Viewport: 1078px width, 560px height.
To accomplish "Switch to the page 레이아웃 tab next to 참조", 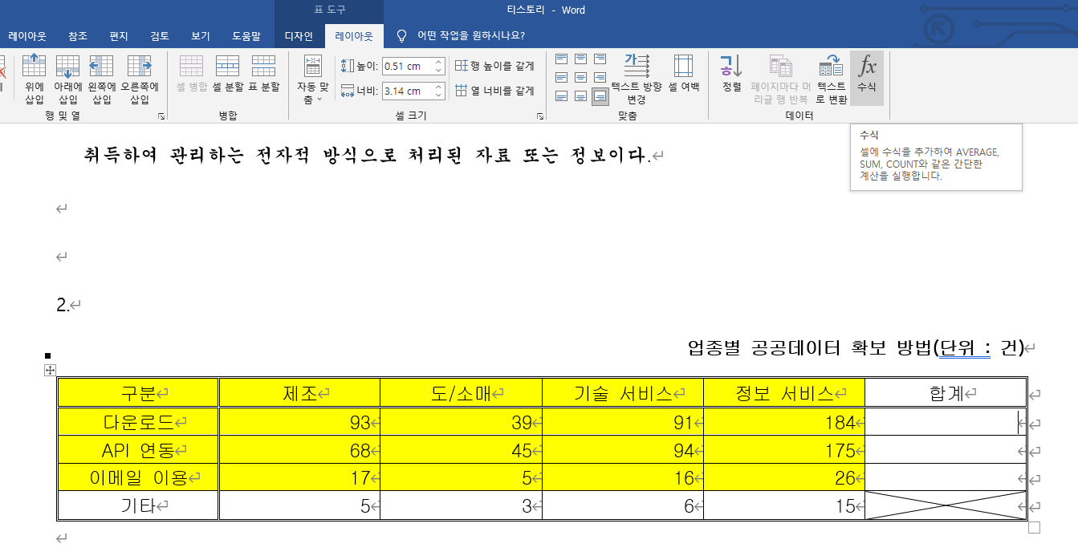I will (27, 35).
